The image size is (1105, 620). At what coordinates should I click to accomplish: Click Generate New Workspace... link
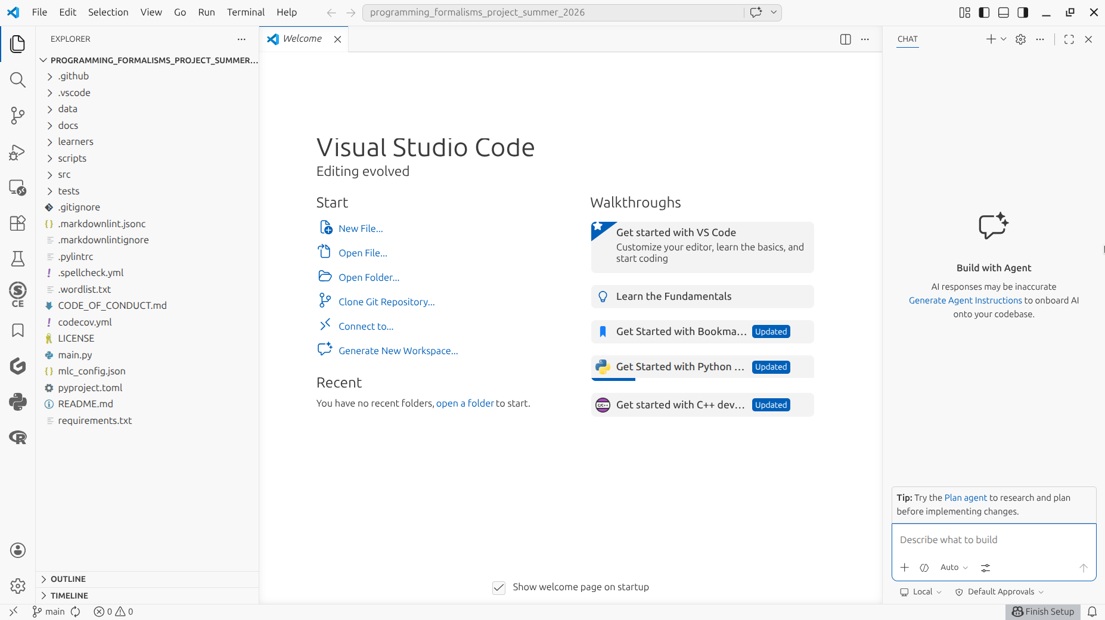coord(398,351)
